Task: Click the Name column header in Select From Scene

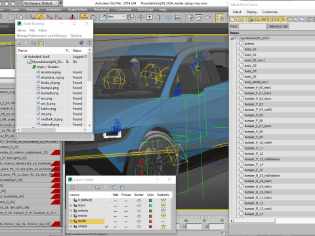Action: pos(272,33)
